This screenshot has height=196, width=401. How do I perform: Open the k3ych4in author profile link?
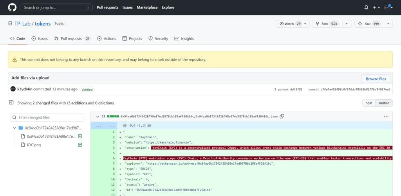(25, 89)
